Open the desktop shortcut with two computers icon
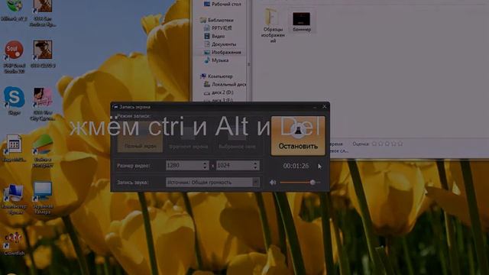489x275 pixels. (x=13, y=199)
